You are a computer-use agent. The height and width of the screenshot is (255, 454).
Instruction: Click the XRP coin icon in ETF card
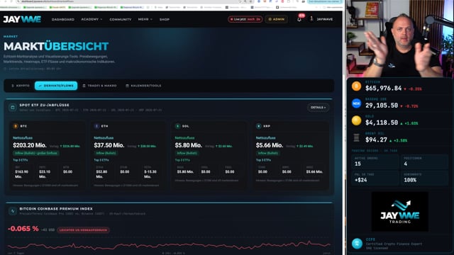tap(258, 126)
